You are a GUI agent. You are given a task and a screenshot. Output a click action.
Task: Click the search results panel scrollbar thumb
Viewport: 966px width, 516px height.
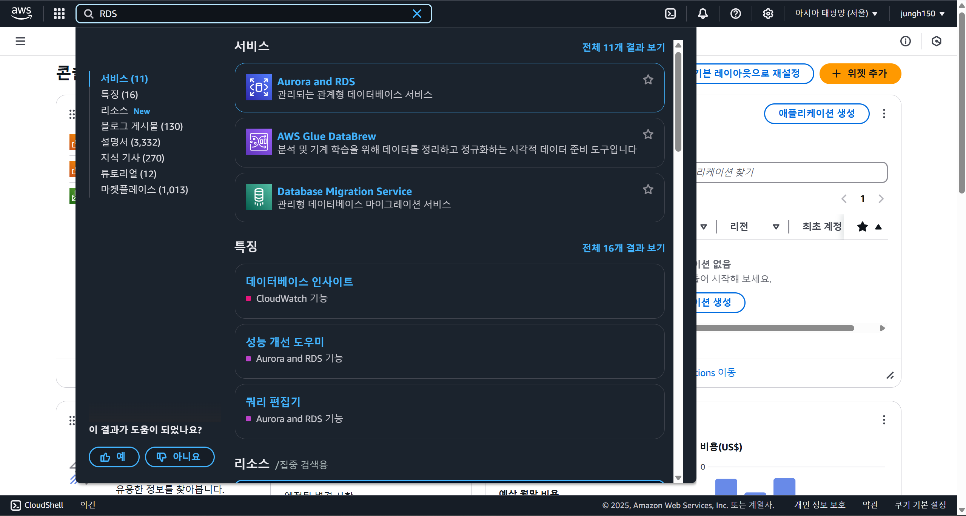678,101
